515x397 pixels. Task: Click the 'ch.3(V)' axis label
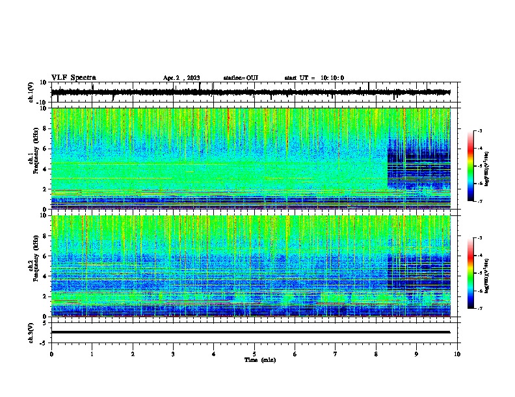tap(31, 333)
